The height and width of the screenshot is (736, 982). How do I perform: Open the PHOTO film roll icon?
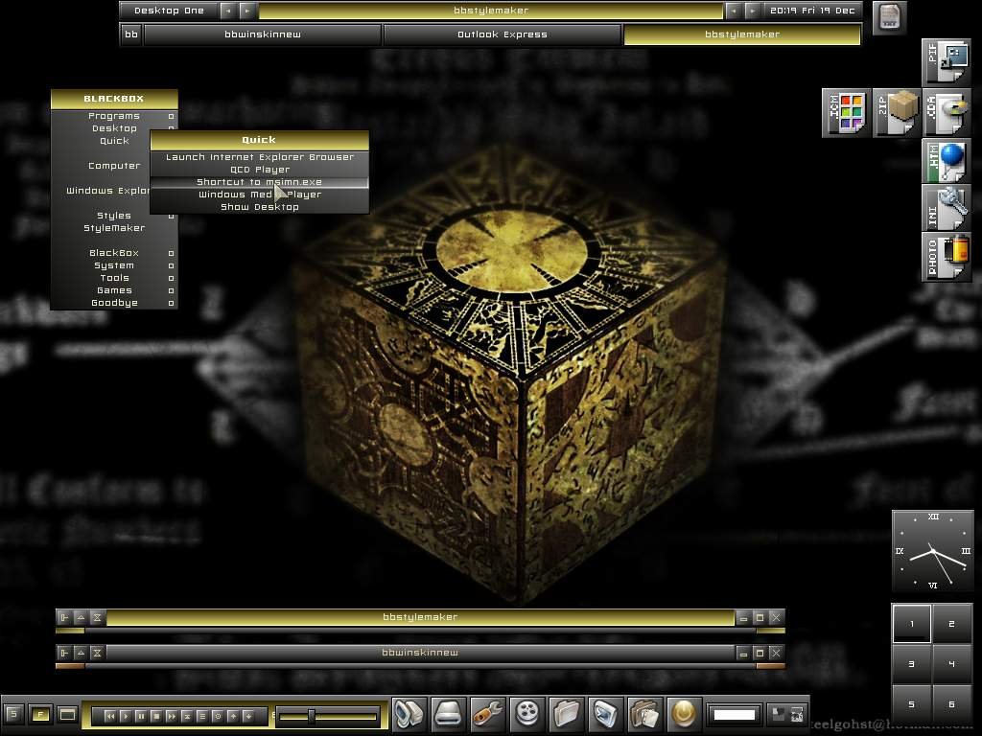point(947,257)
